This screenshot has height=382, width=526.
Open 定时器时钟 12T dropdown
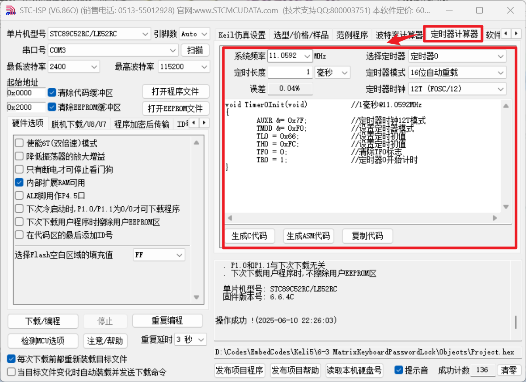pos(457,89)
